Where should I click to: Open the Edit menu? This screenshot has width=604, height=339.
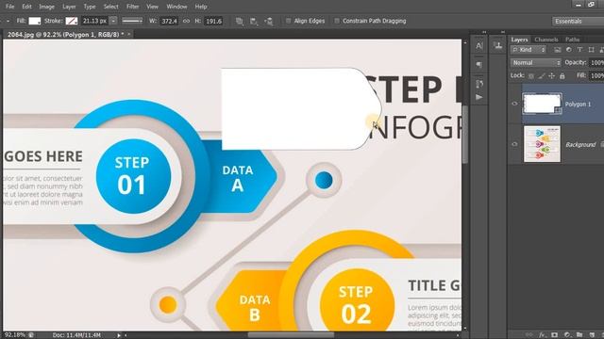(26, 7)
